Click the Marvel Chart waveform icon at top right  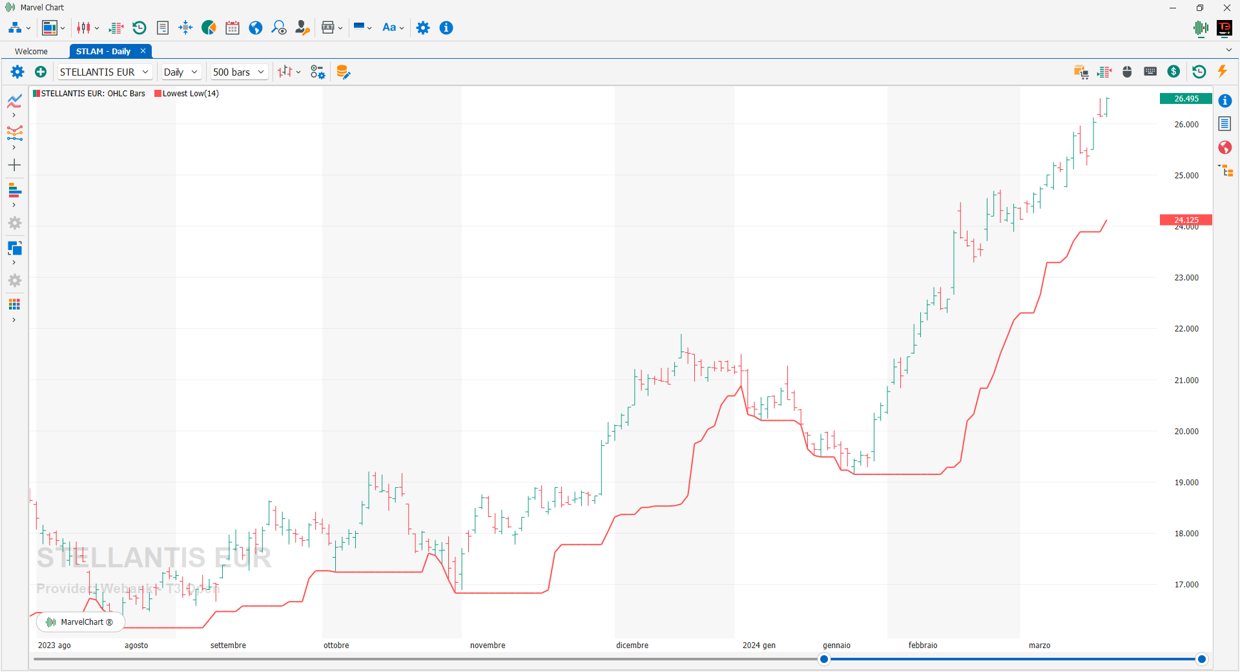pos(1201,28)
